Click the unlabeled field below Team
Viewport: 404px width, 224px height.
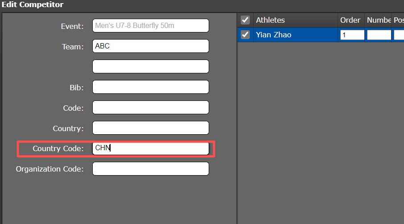(x=150, y=67)
